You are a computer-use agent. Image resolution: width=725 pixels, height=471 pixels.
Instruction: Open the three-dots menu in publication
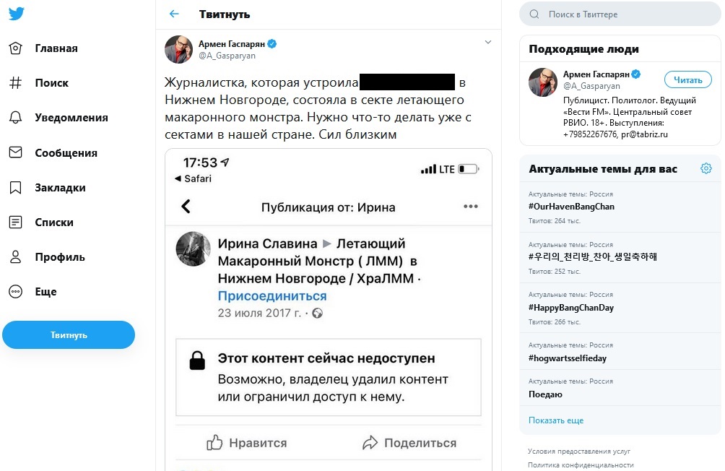tap(471, 207)
